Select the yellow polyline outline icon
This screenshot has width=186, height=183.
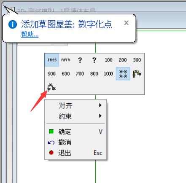tap(137, 74)
